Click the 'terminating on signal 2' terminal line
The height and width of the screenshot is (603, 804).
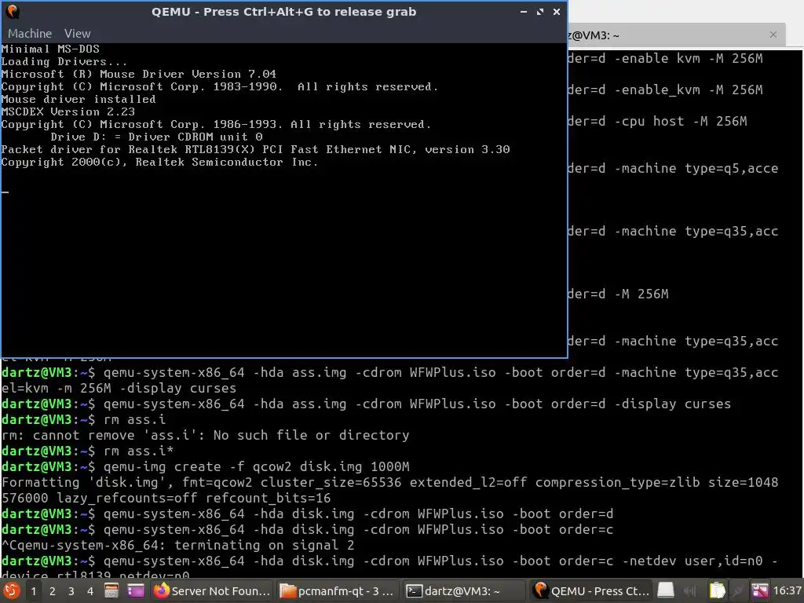(177, 545)
